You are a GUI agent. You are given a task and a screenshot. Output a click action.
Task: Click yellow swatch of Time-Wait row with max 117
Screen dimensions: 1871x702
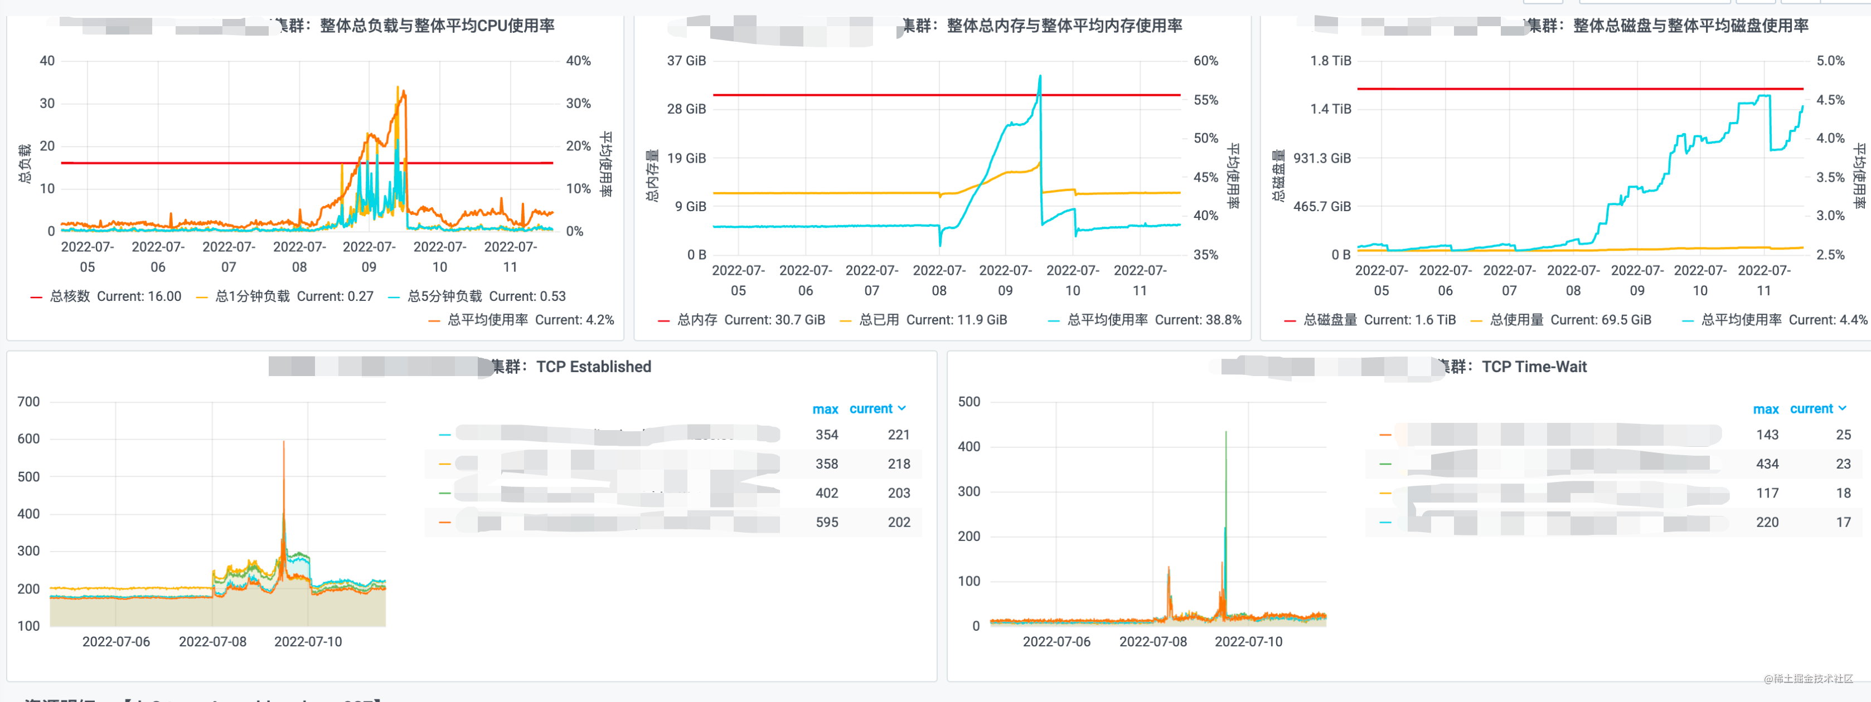click(1385, 493)
